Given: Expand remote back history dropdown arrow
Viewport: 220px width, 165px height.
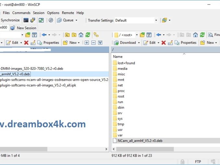Looking at the screenshot, I should 164,35.
